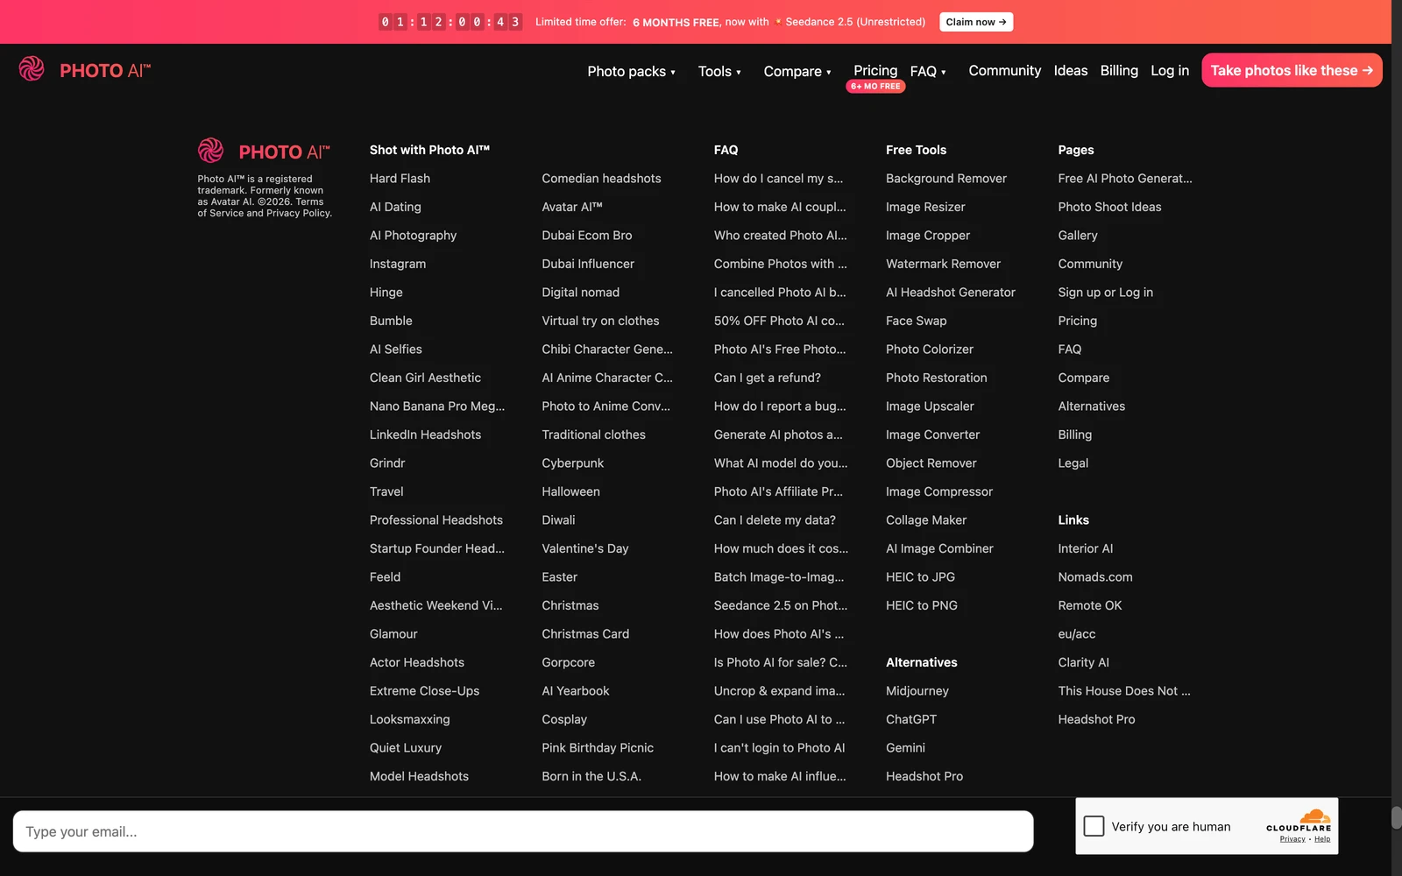
Task: Open Pink Birthday Picnic link
Action: (x=597, y=748)
